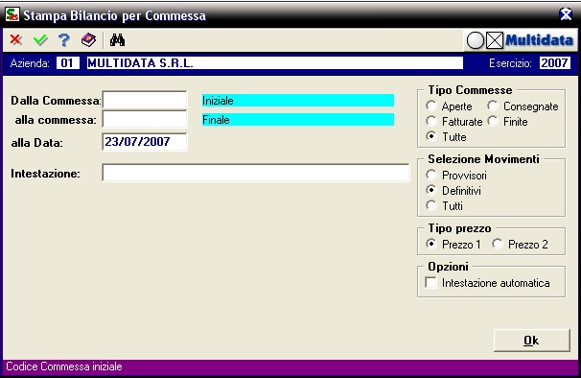Image resolution: width=581 pixels, height=378 pixels.
Task: Click the cyan Iniziale description box
Action: (298, 101)
